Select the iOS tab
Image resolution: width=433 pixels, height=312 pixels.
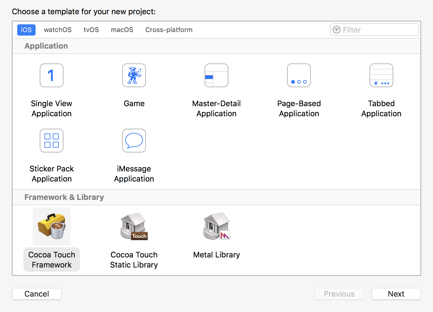click(x=26, y=30)
